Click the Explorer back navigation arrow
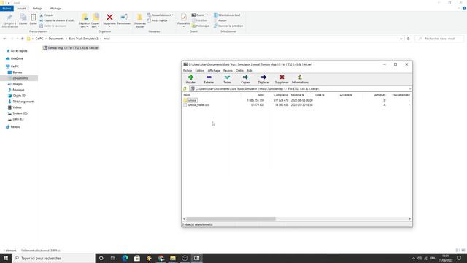467x263 pixels. 4,39
